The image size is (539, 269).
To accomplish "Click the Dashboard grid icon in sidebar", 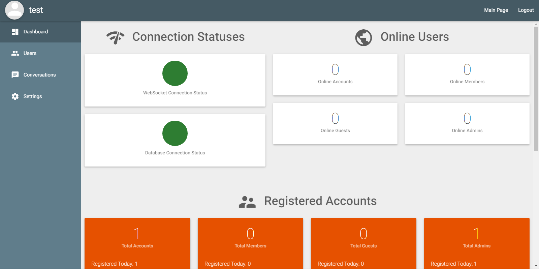I will coord(15,32).
